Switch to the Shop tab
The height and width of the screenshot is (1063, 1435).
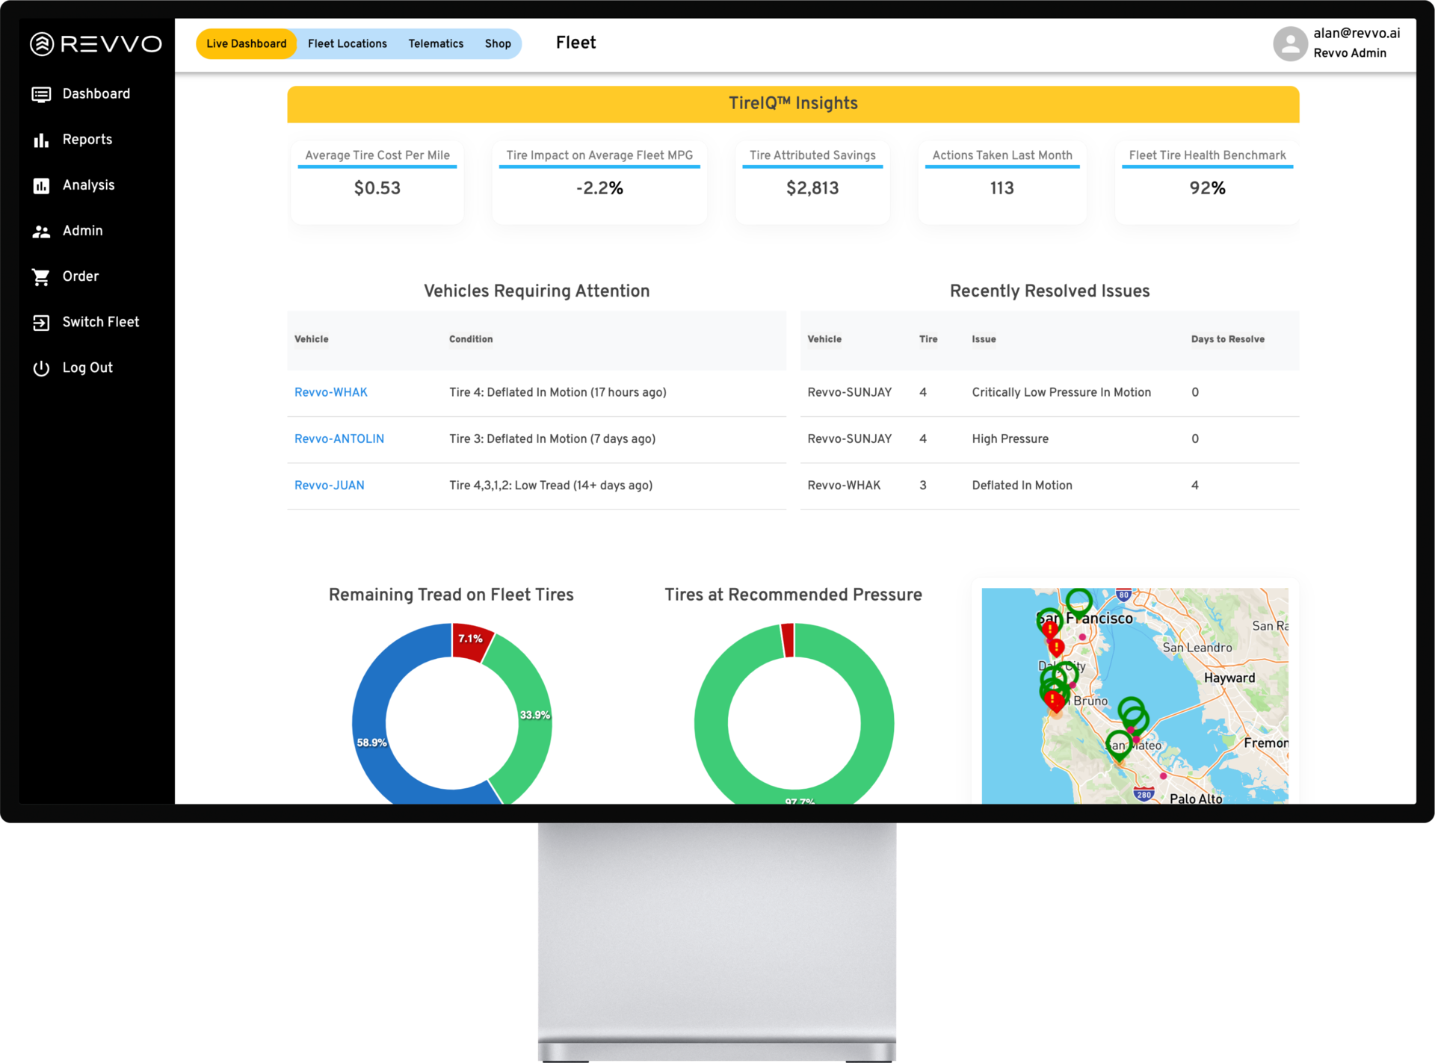coord(498,43)
